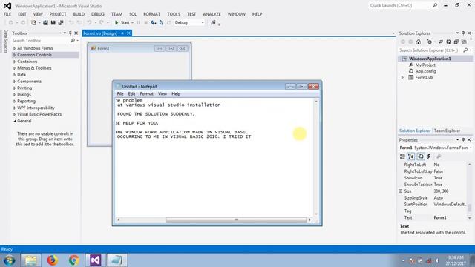Open Chrome from the taskbar
The height and width of the screenshot is (267, 475).
click(73, 260)
